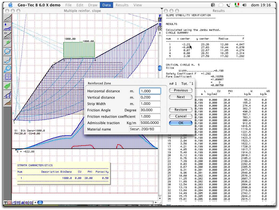Click the zoom in icon at bottom

click(26, 203)
